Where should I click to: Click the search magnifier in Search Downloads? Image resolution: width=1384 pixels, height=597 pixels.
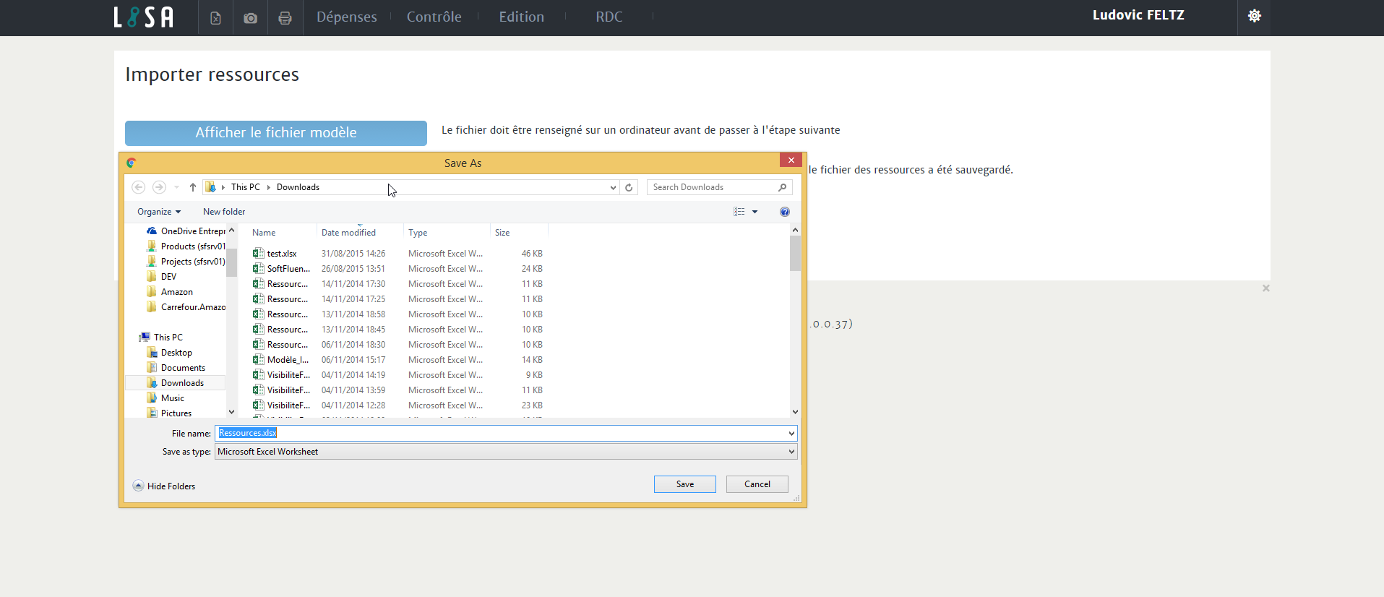tap(782, 187)
